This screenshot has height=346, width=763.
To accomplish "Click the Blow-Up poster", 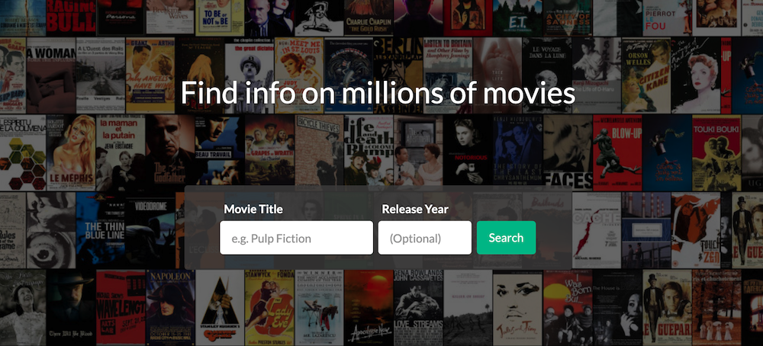I will point(617,153).
